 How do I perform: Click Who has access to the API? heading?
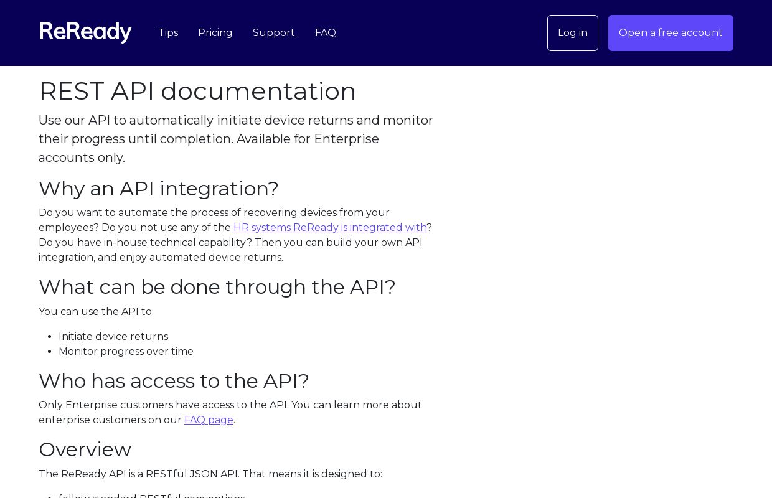click(x=174, y=381)
